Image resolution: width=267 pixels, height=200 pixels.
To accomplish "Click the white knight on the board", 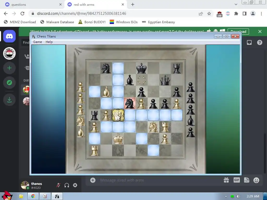I will 153,127.
